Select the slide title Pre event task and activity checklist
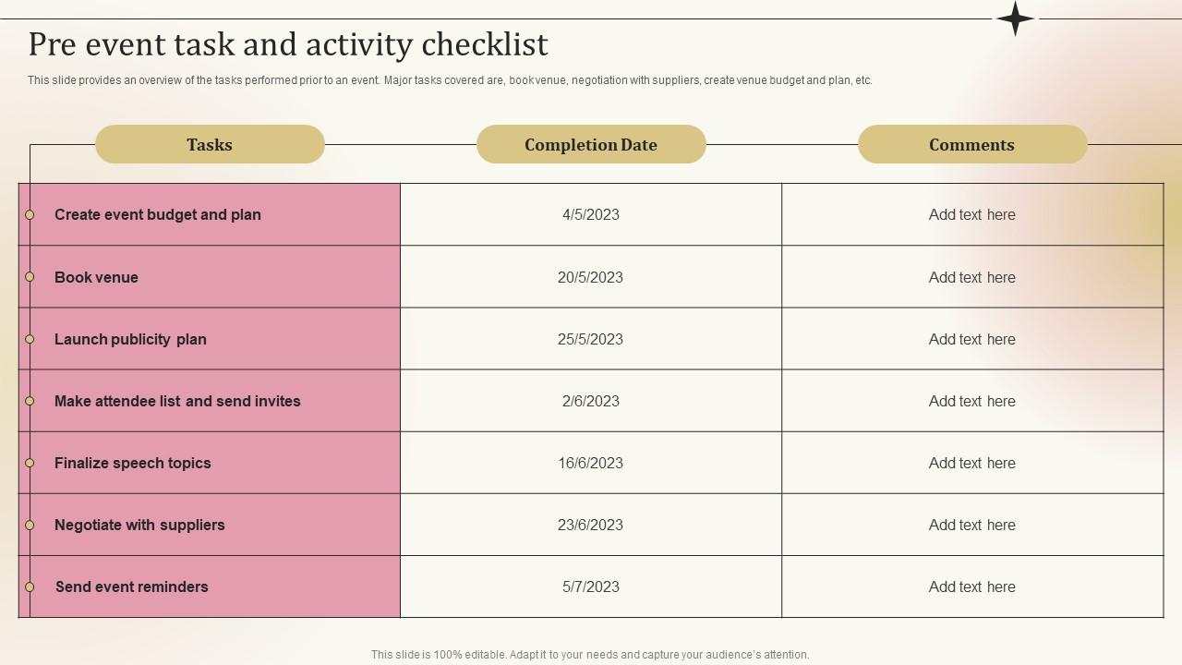 click(x=288, y=44)
